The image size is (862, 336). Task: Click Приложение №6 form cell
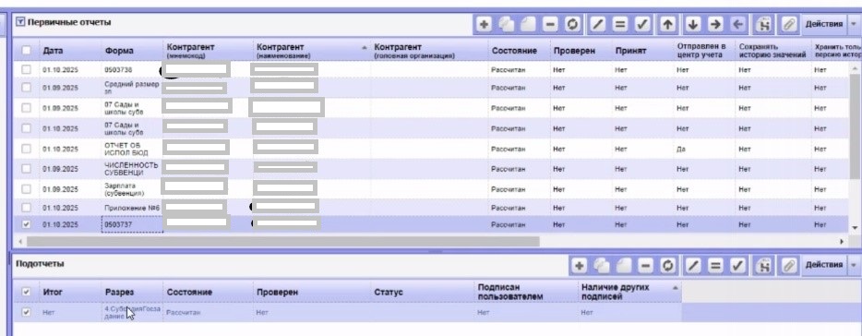(132, 208)
